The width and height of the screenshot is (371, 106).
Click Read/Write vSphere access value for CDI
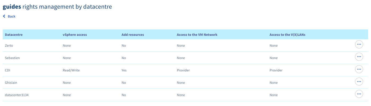click(x=71, y=70)
